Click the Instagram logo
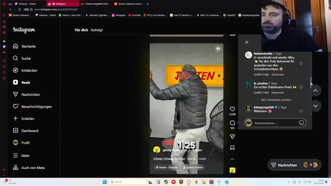This screenshot has height=186, width=331. click(x=24, y=30)
